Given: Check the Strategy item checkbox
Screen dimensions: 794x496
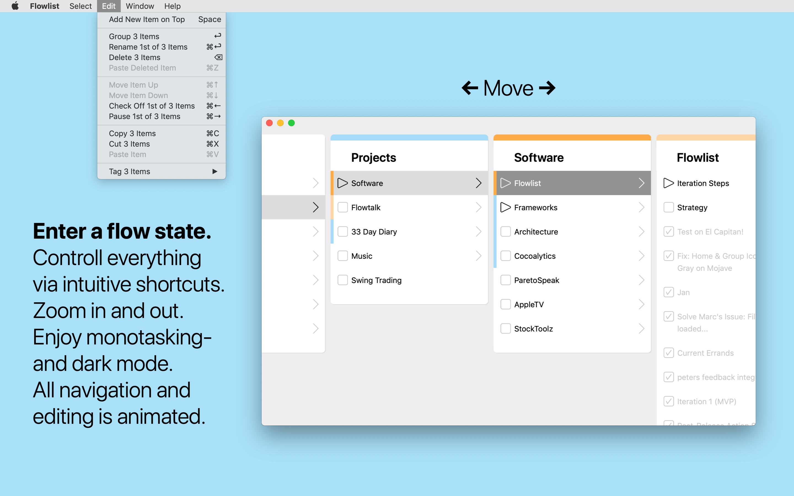Looking at the screenshot, I should (x=668, y=207).
